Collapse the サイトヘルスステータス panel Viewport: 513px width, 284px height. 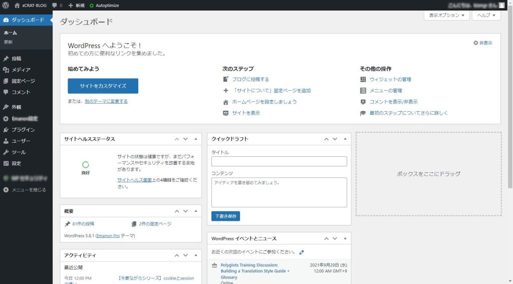pyautogui.click(x=196, y=139)
